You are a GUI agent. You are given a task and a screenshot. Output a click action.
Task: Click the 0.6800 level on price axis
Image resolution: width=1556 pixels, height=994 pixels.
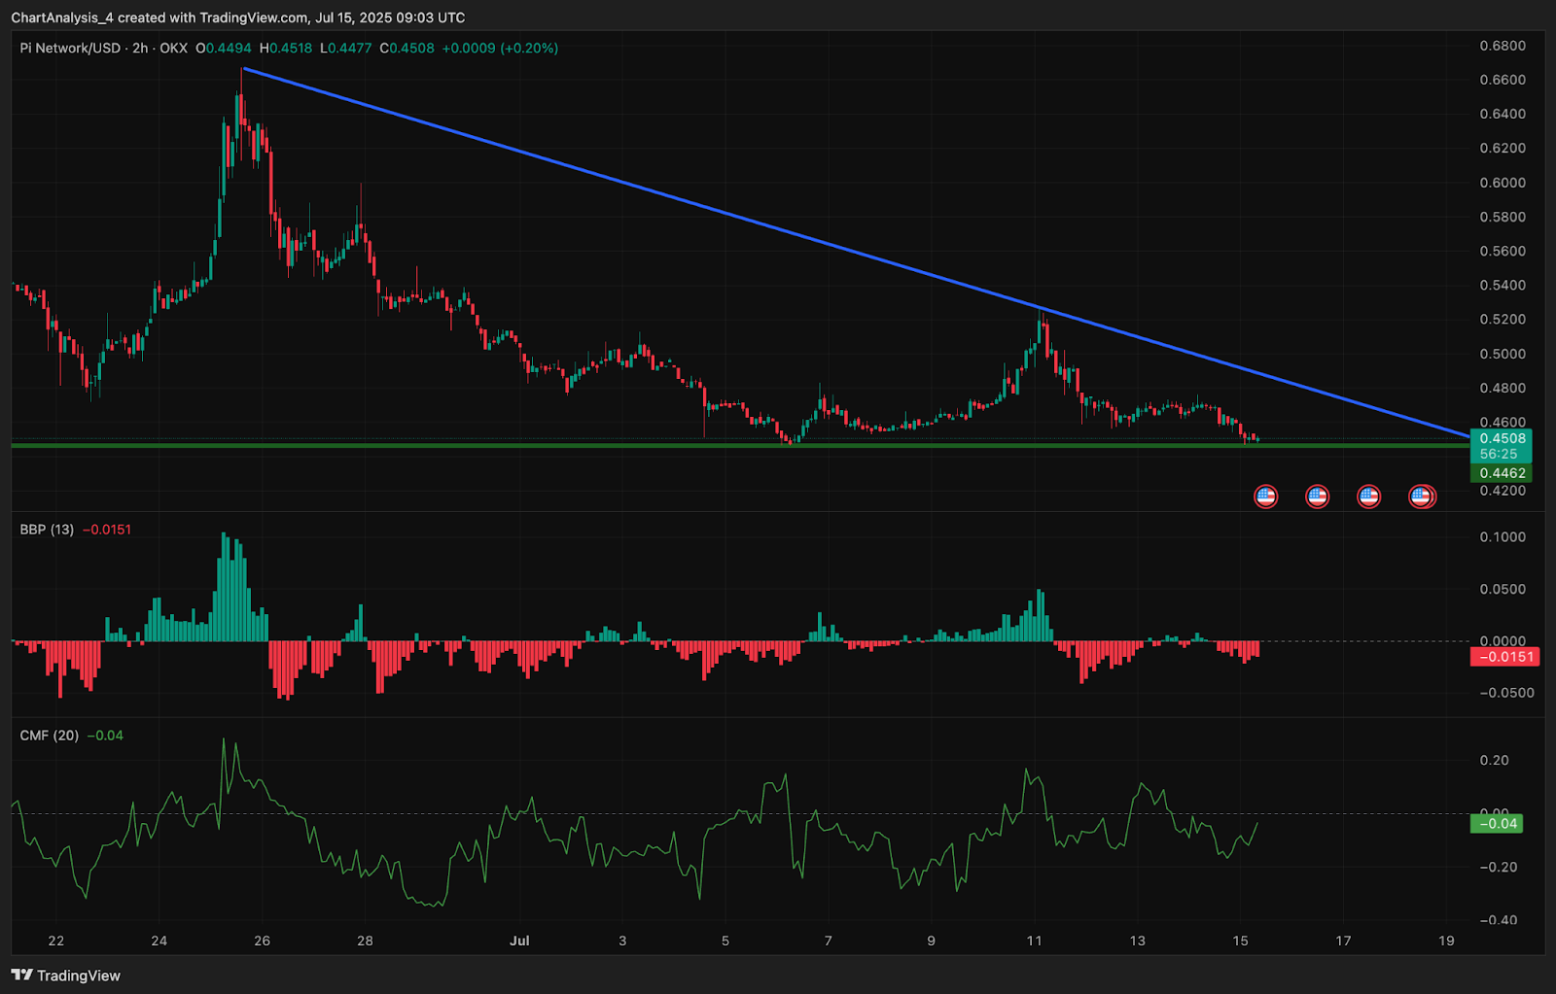click(x=1503, y=46)
